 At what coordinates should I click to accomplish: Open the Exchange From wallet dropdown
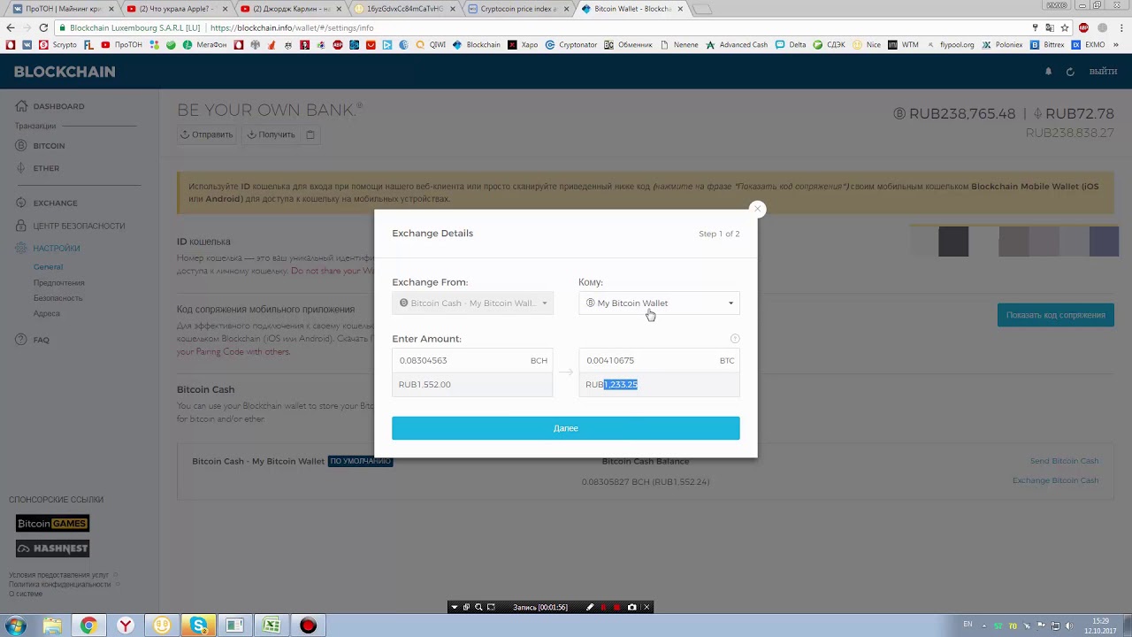click(472, 303)
